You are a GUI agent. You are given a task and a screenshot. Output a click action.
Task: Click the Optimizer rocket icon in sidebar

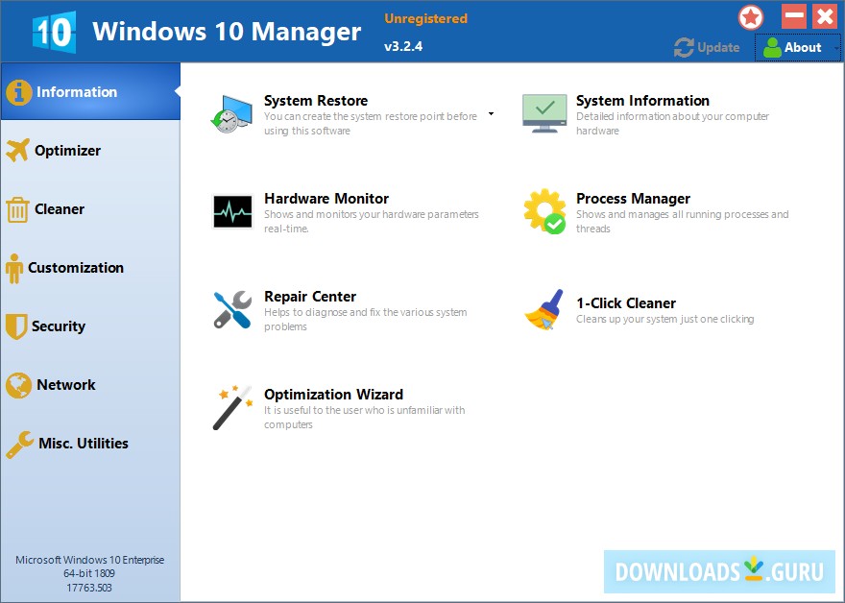tap(21, 150)
